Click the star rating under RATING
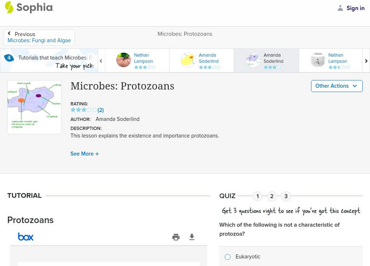Image resolution: width=370 pixels, height=266 pixels. (84, 110)
